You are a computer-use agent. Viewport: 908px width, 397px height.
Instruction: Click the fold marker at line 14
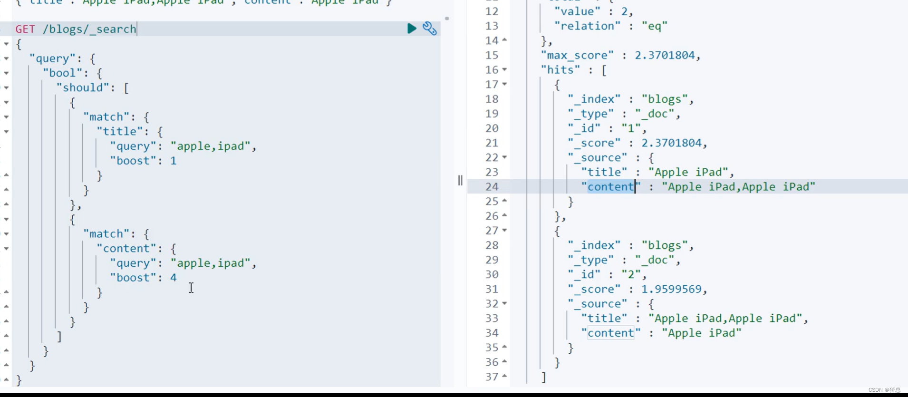coord(504,40)
